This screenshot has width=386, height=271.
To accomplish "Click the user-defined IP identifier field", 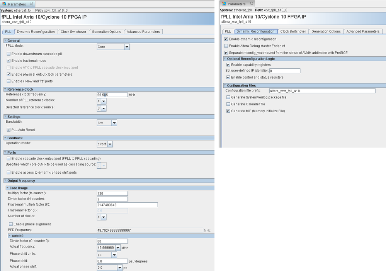I will click(x=285, y=71).
